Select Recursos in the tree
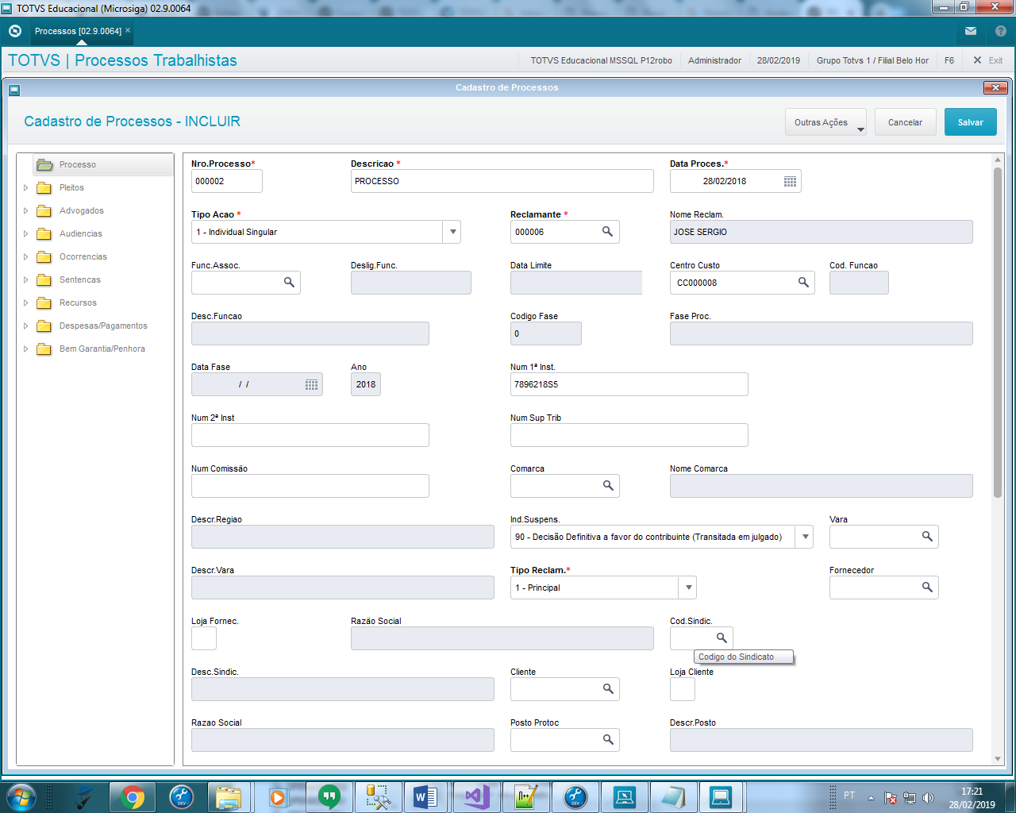1016x813 pixels. pos(78,302)
